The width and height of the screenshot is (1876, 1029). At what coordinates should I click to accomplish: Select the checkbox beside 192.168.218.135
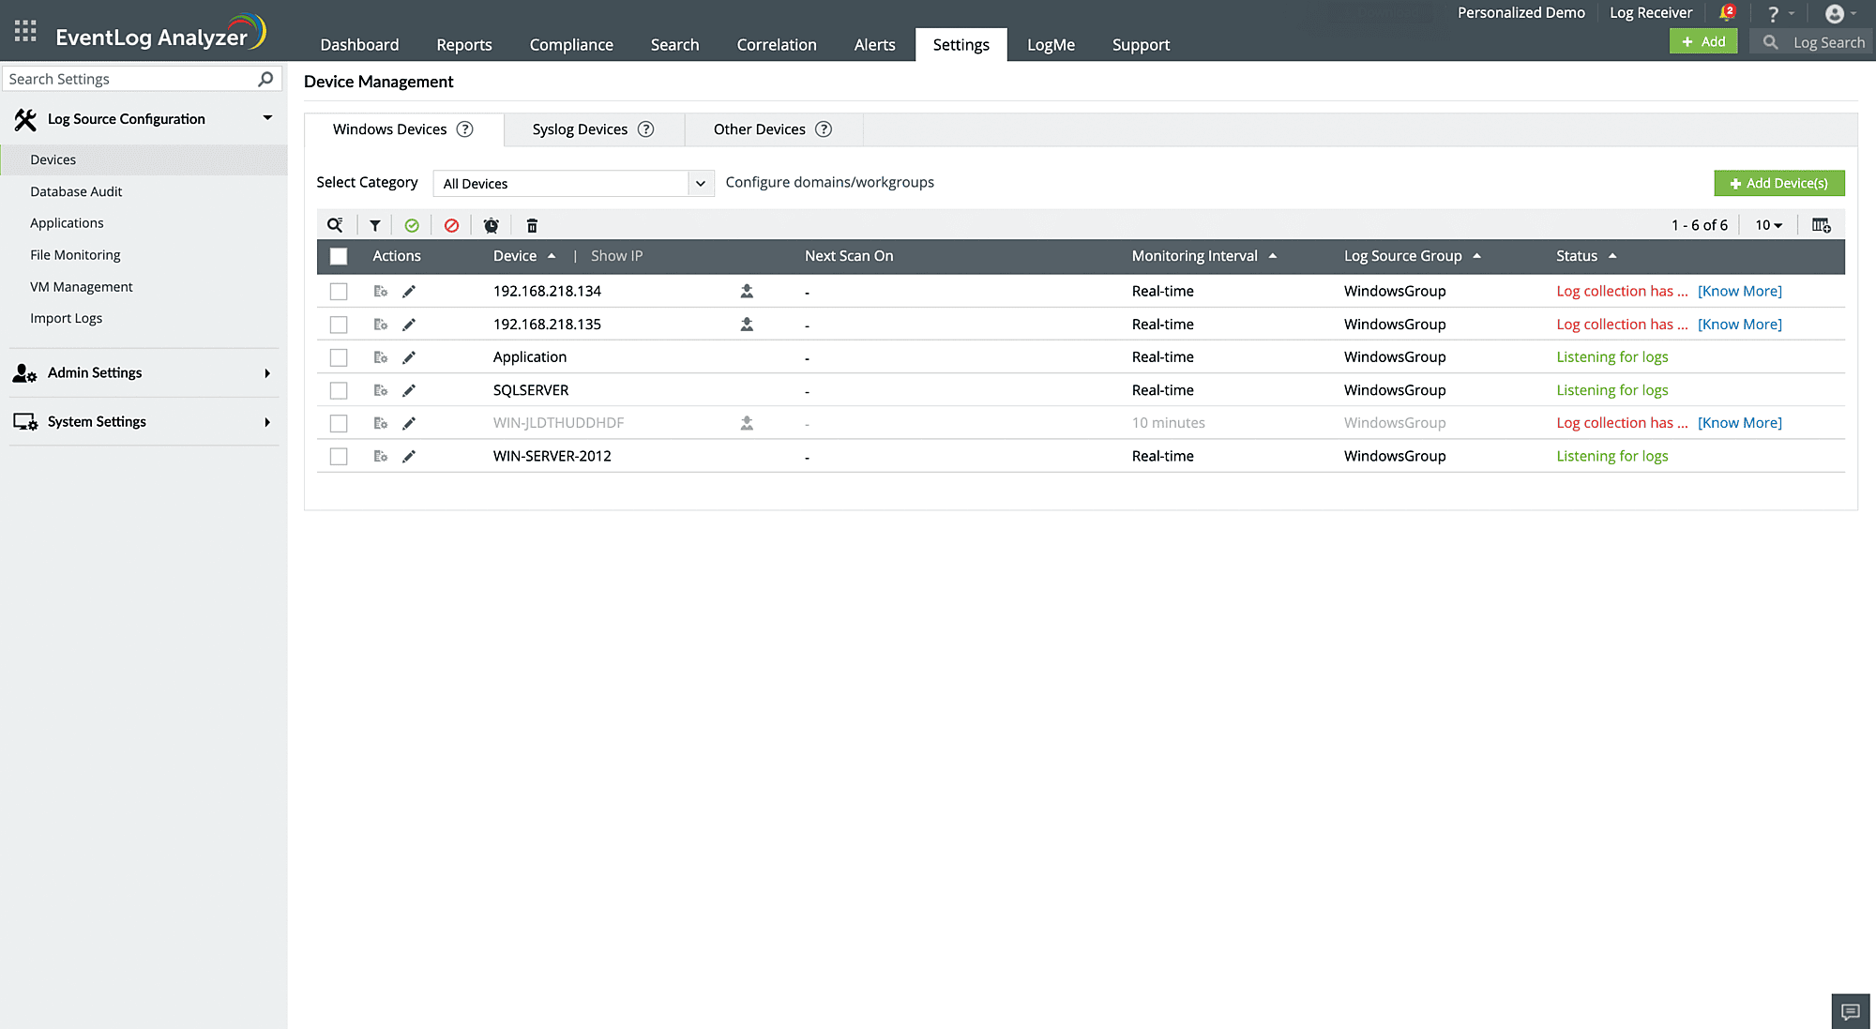pos(339,324)
